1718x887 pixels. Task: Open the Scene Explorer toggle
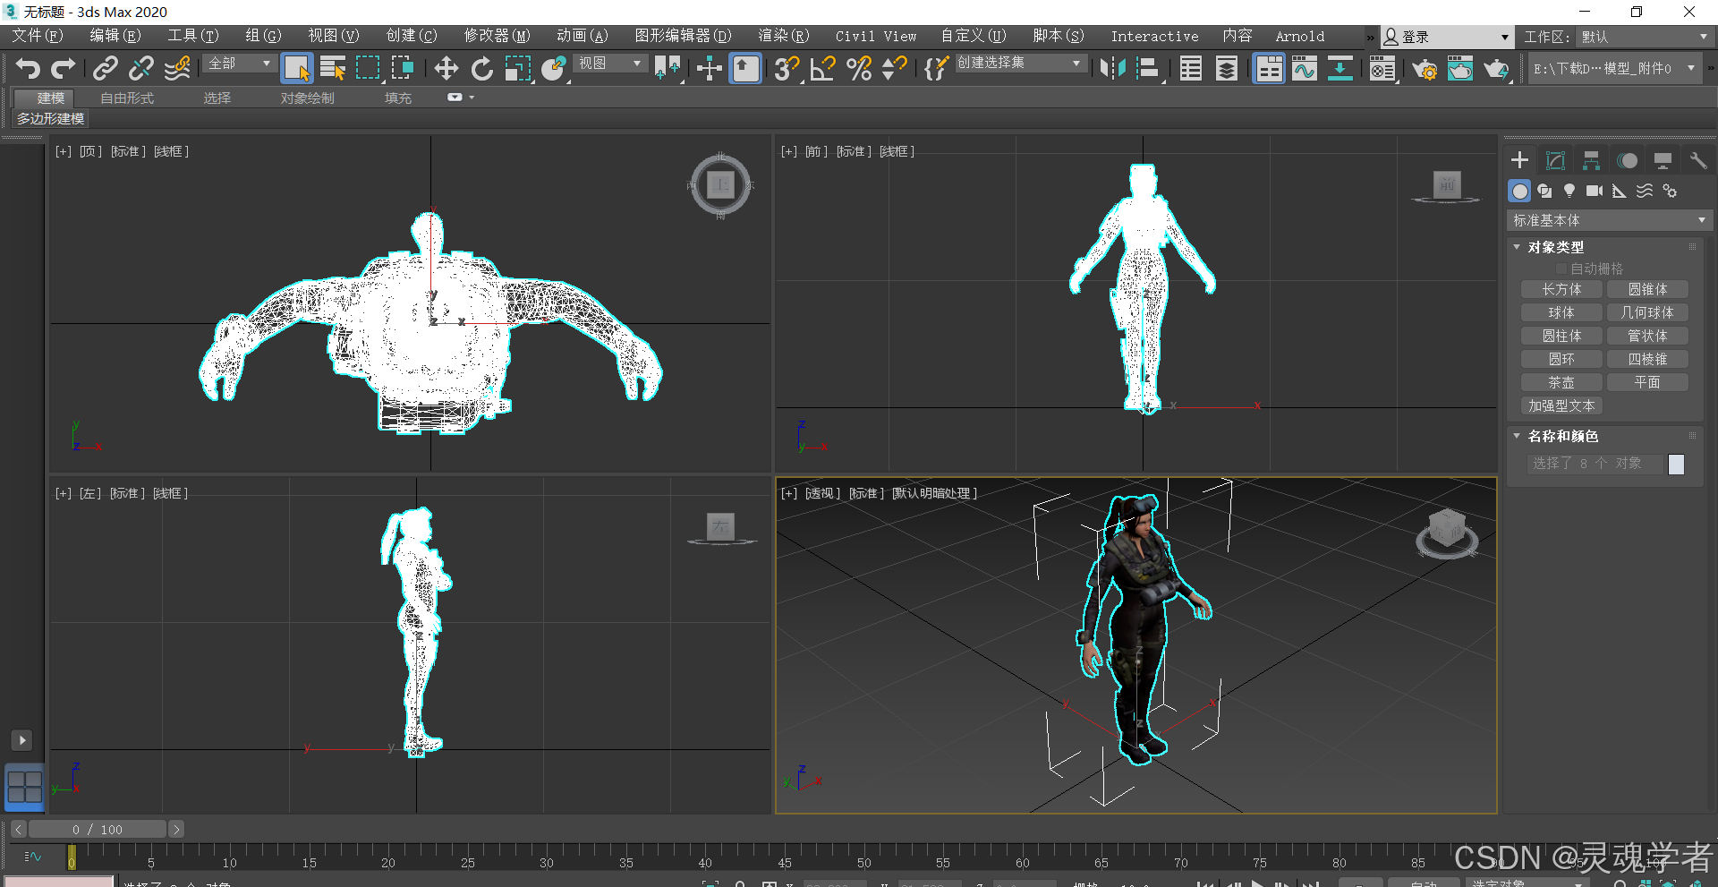click(1191, 68)
